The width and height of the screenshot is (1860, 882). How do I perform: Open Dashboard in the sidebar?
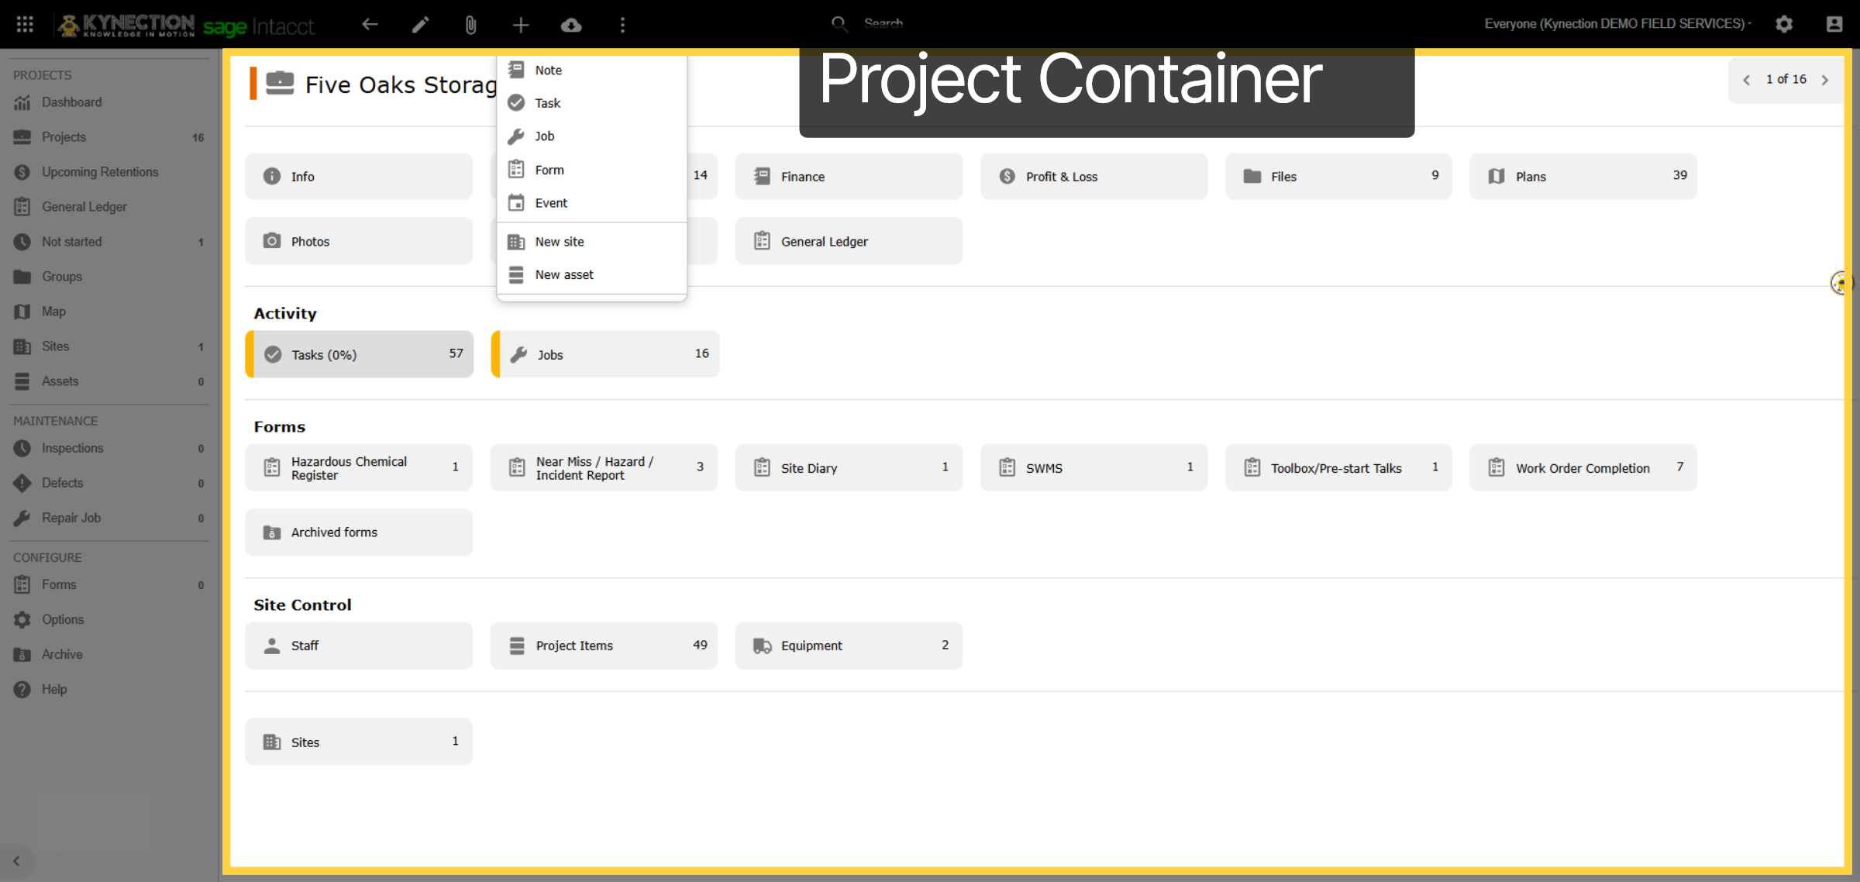coord(109,102)
